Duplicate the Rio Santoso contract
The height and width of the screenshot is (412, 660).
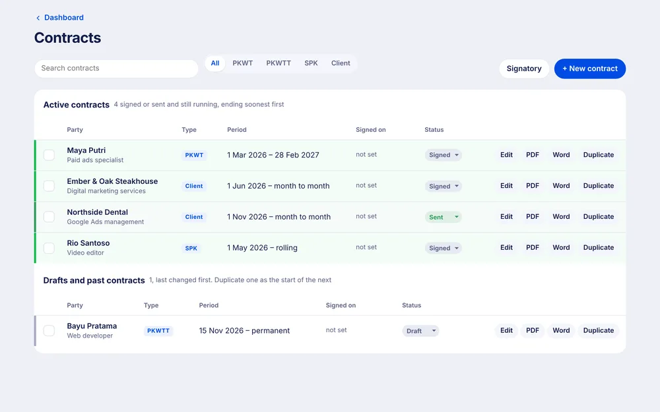599,248
